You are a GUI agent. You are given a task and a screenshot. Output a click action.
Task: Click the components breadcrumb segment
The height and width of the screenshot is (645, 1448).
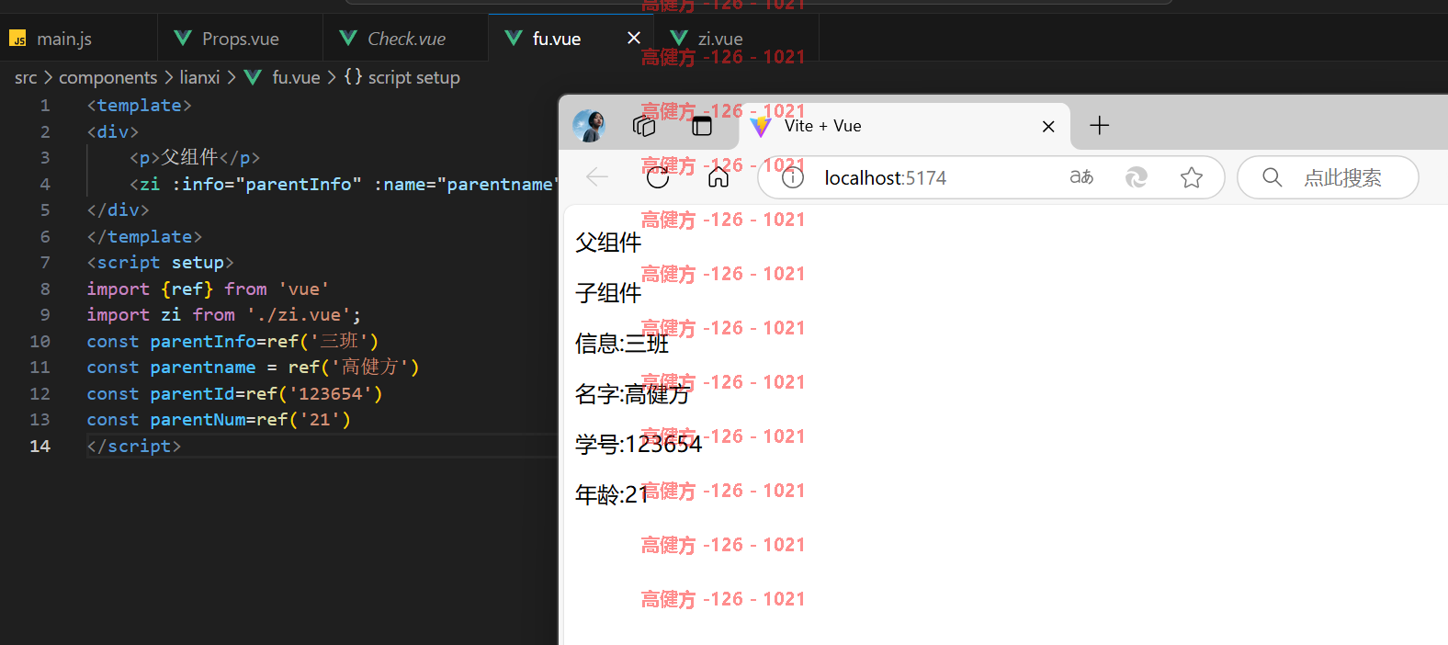[x=108, y=77]
